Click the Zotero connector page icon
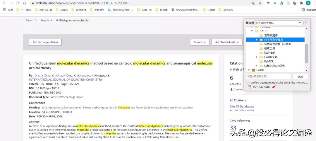This screenshot has height=141, width=316. point(288,3)
